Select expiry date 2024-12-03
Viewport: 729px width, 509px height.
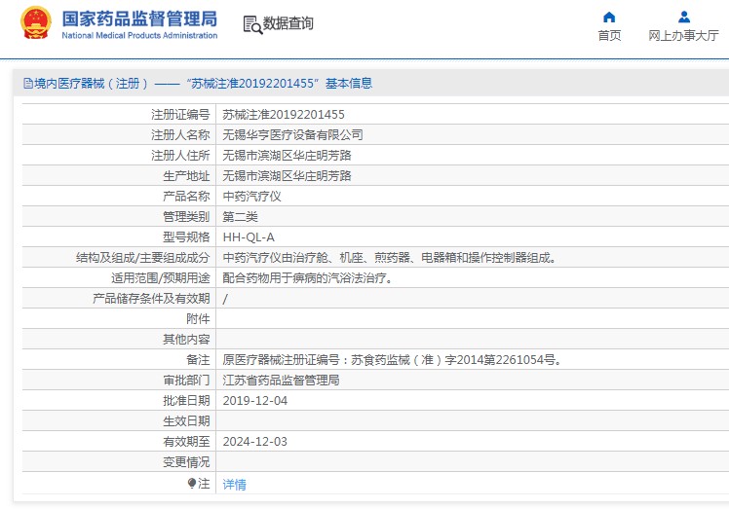coord(254,441)
